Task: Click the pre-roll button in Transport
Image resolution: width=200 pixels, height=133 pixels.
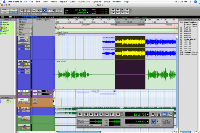Action: click(83, 120)
